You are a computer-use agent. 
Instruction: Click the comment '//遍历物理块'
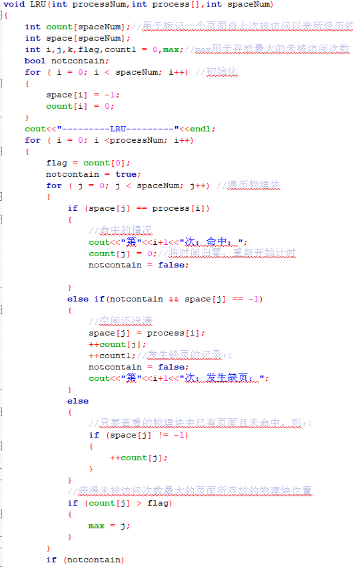click(248, 185)
